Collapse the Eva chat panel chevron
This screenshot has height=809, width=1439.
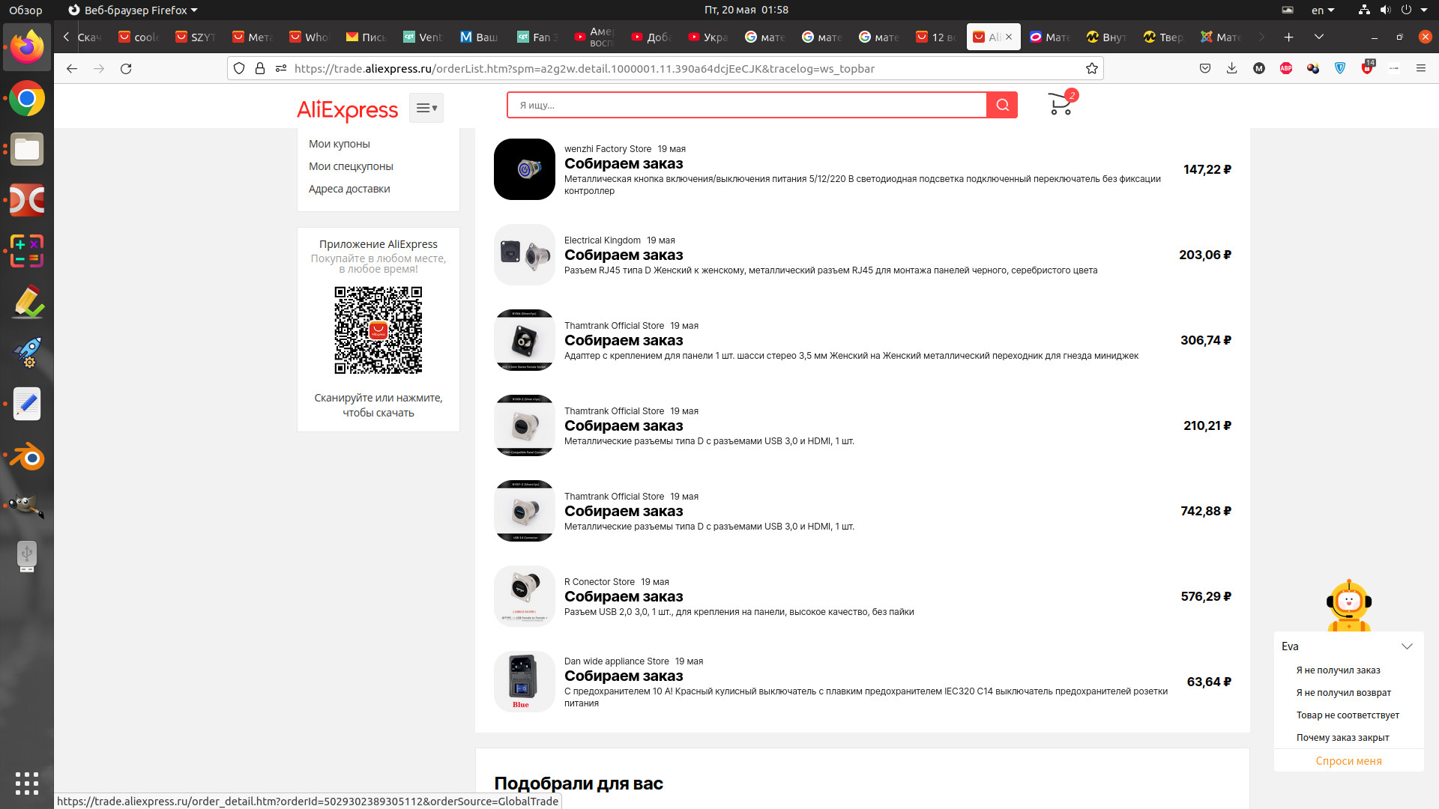pos(1407,646)
